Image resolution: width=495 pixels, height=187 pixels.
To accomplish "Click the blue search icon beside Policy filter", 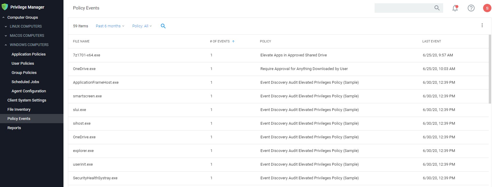I will click(163, 26).
